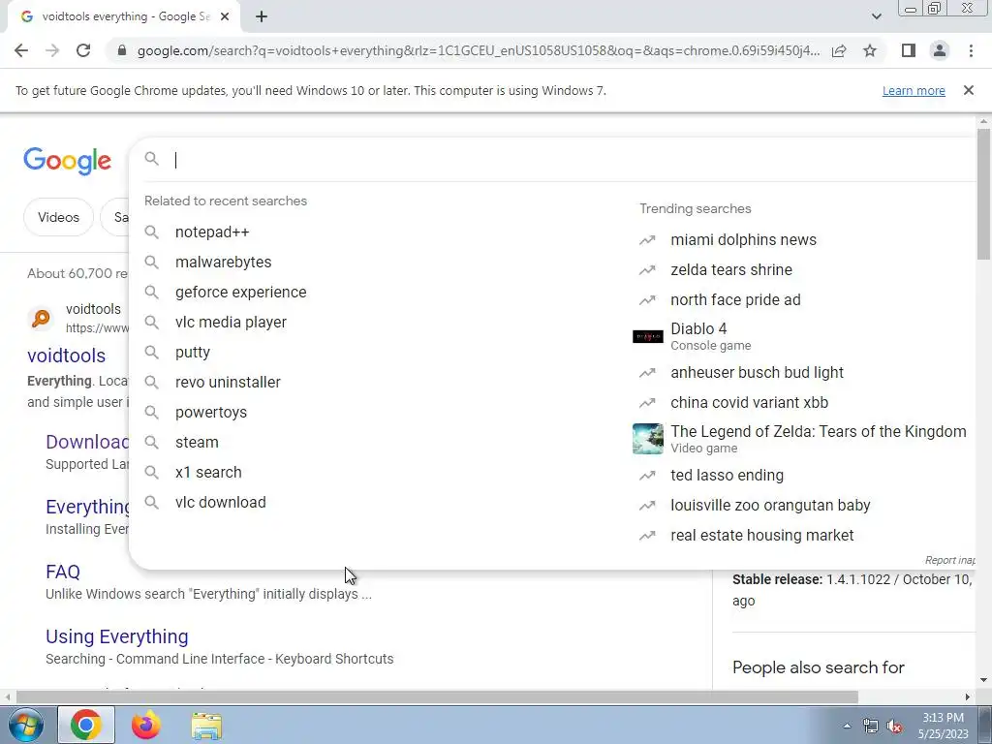
Task: Choose geforce experience suggestion
Action: pyautogui.click(x=240, y=293)
